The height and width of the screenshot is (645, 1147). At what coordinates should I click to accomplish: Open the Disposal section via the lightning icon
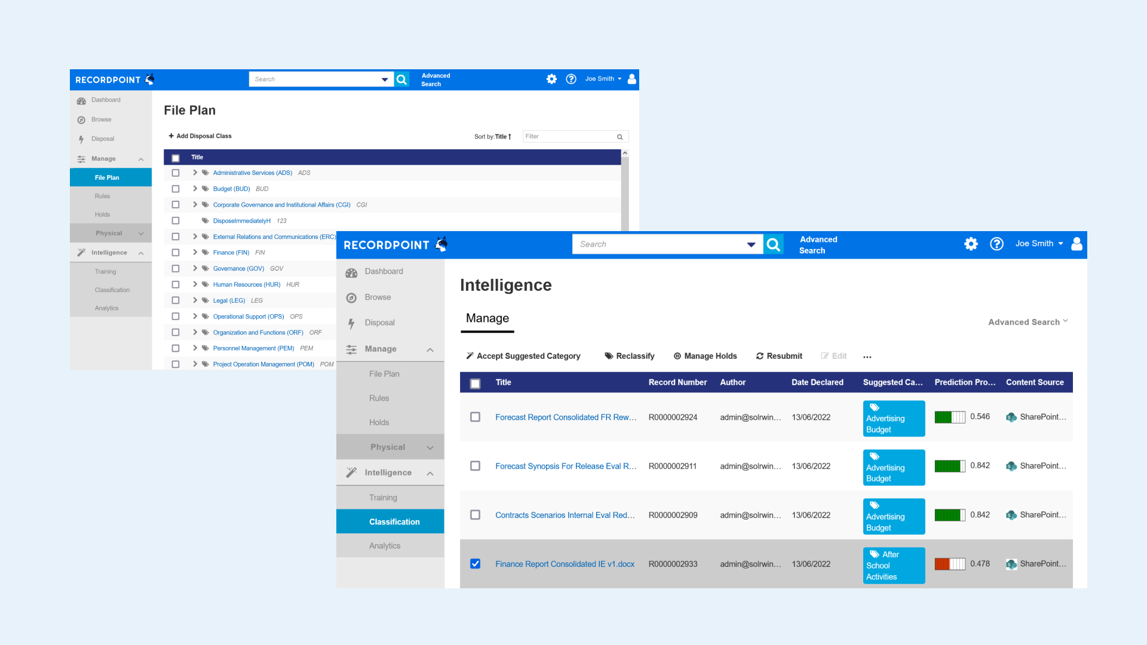click(x=351, y=322)
